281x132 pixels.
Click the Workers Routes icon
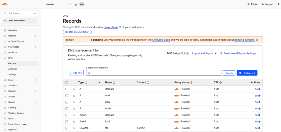pyautogui.click(x=5, y=113)
